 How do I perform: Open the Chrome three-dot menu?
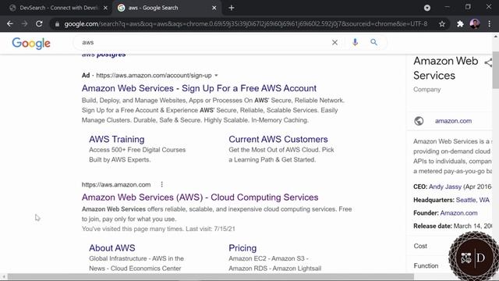point(490,24)
